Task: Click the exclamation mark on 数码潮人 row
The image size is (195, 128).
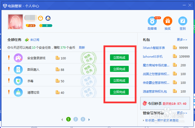Action: pyautogui.click(x=9, y=69)
